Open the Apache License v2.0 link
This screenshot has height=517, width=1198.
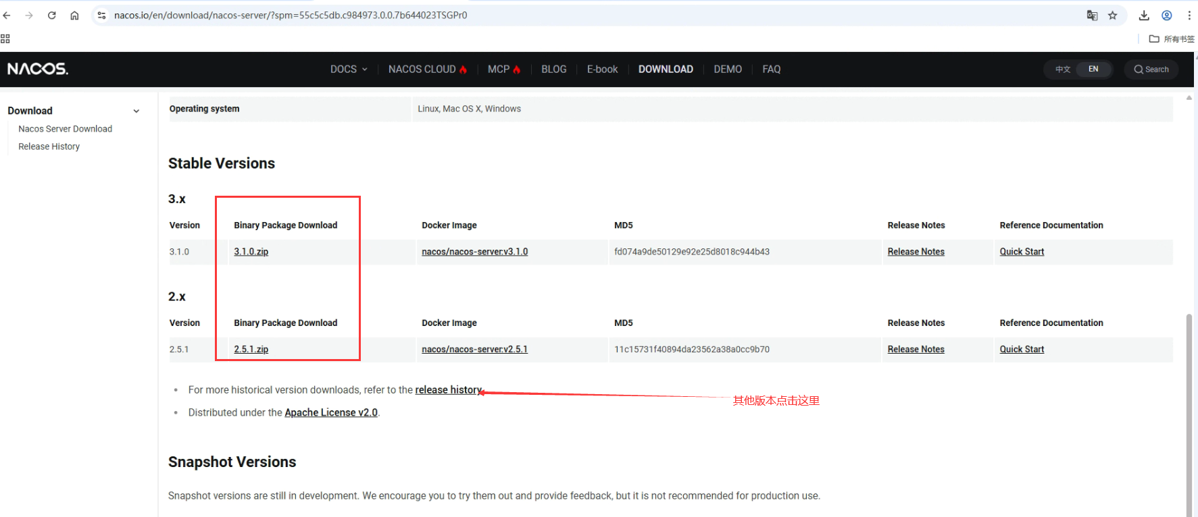pyautogui.click(x=331, y=413)
